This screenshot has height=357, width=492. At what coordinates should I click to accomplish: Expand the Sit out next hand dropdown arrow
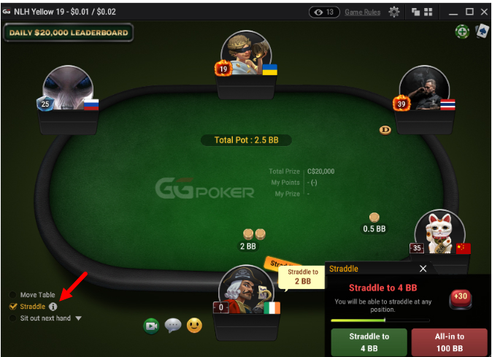[x=78, y=318]
